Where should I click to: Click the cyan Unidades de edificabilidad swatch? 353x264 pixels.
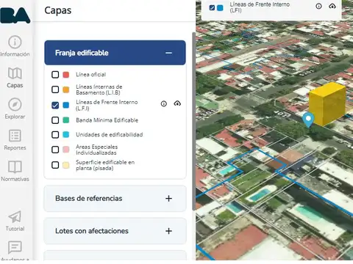coord(66,134)
